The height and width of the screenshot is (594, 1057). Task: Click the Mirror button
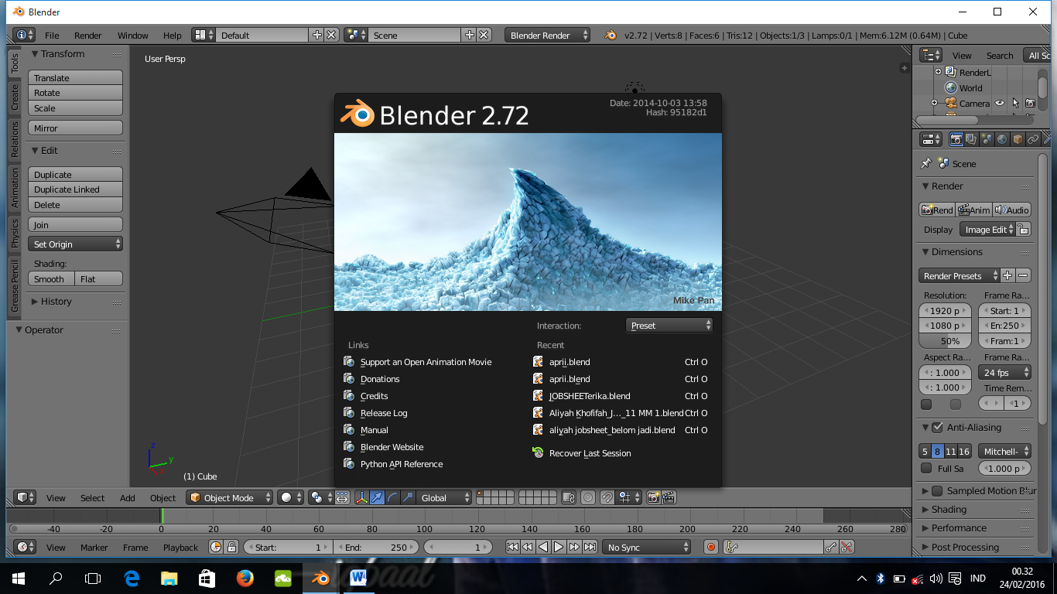click(75, 128)
